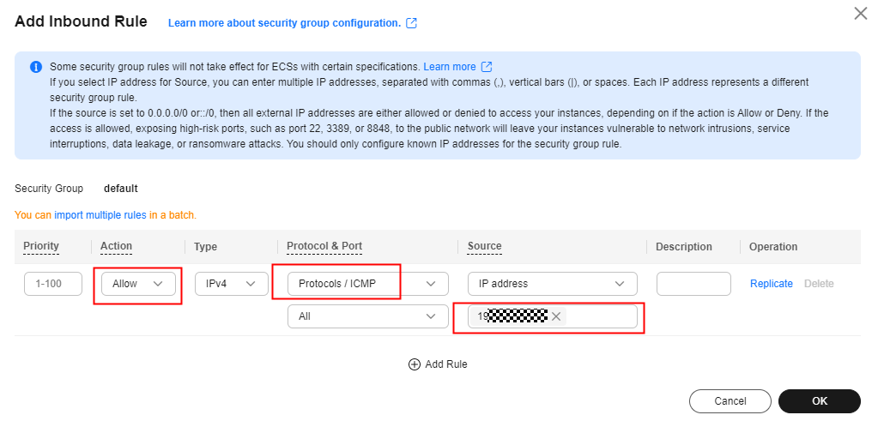The width and height of the screenshot is (884, 421).
Task: Expand the ICMP type dropdown showing All
Action: (368, 316)
